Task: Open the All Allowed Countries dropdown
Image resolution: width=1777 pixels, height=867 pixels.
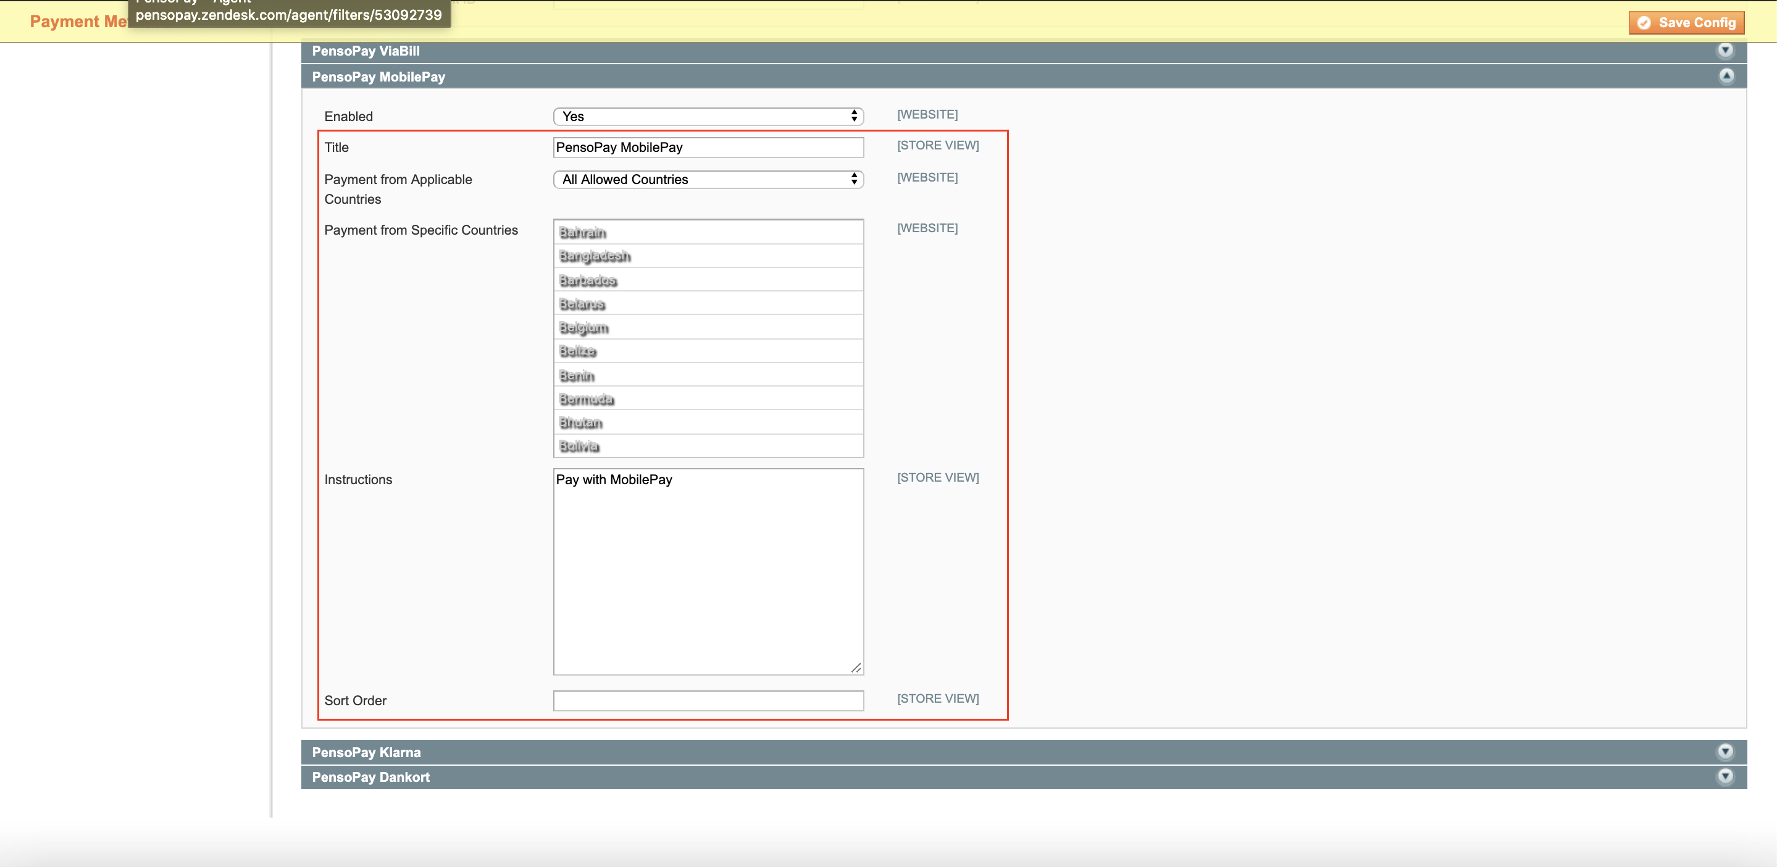Action: coord(708,179)
